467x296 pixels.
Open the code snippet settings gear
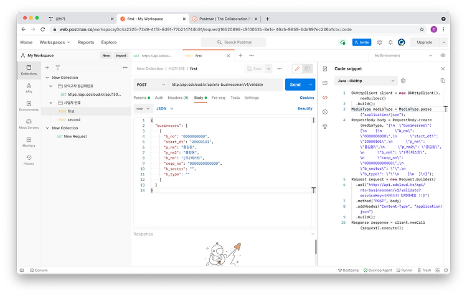[x=403, y=81]
